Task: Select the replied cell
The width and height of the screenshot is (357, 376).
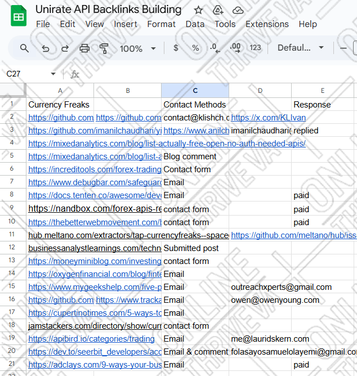Action: coord(323,130)
